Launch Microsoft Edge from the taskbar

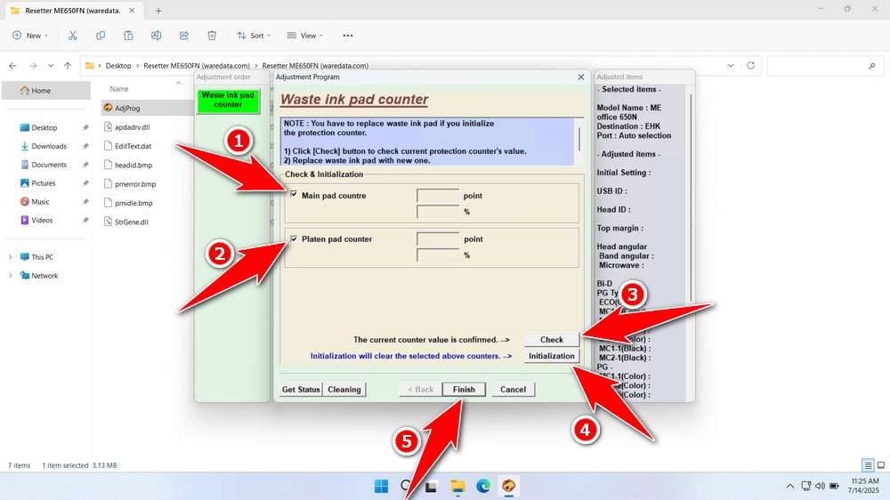pos(483,486)
